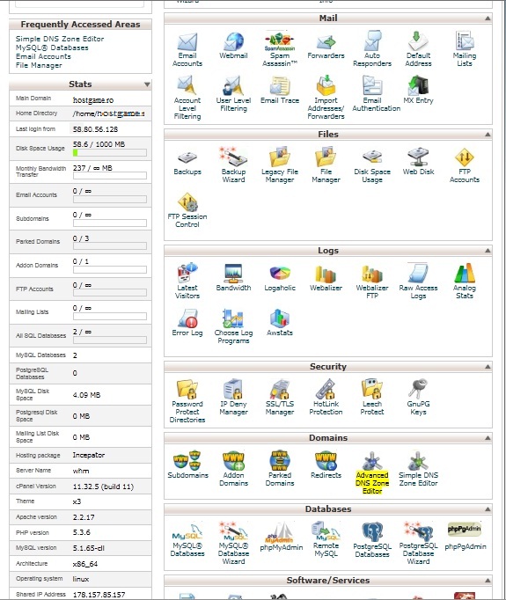Open HotLink Protection

[326, 397]
